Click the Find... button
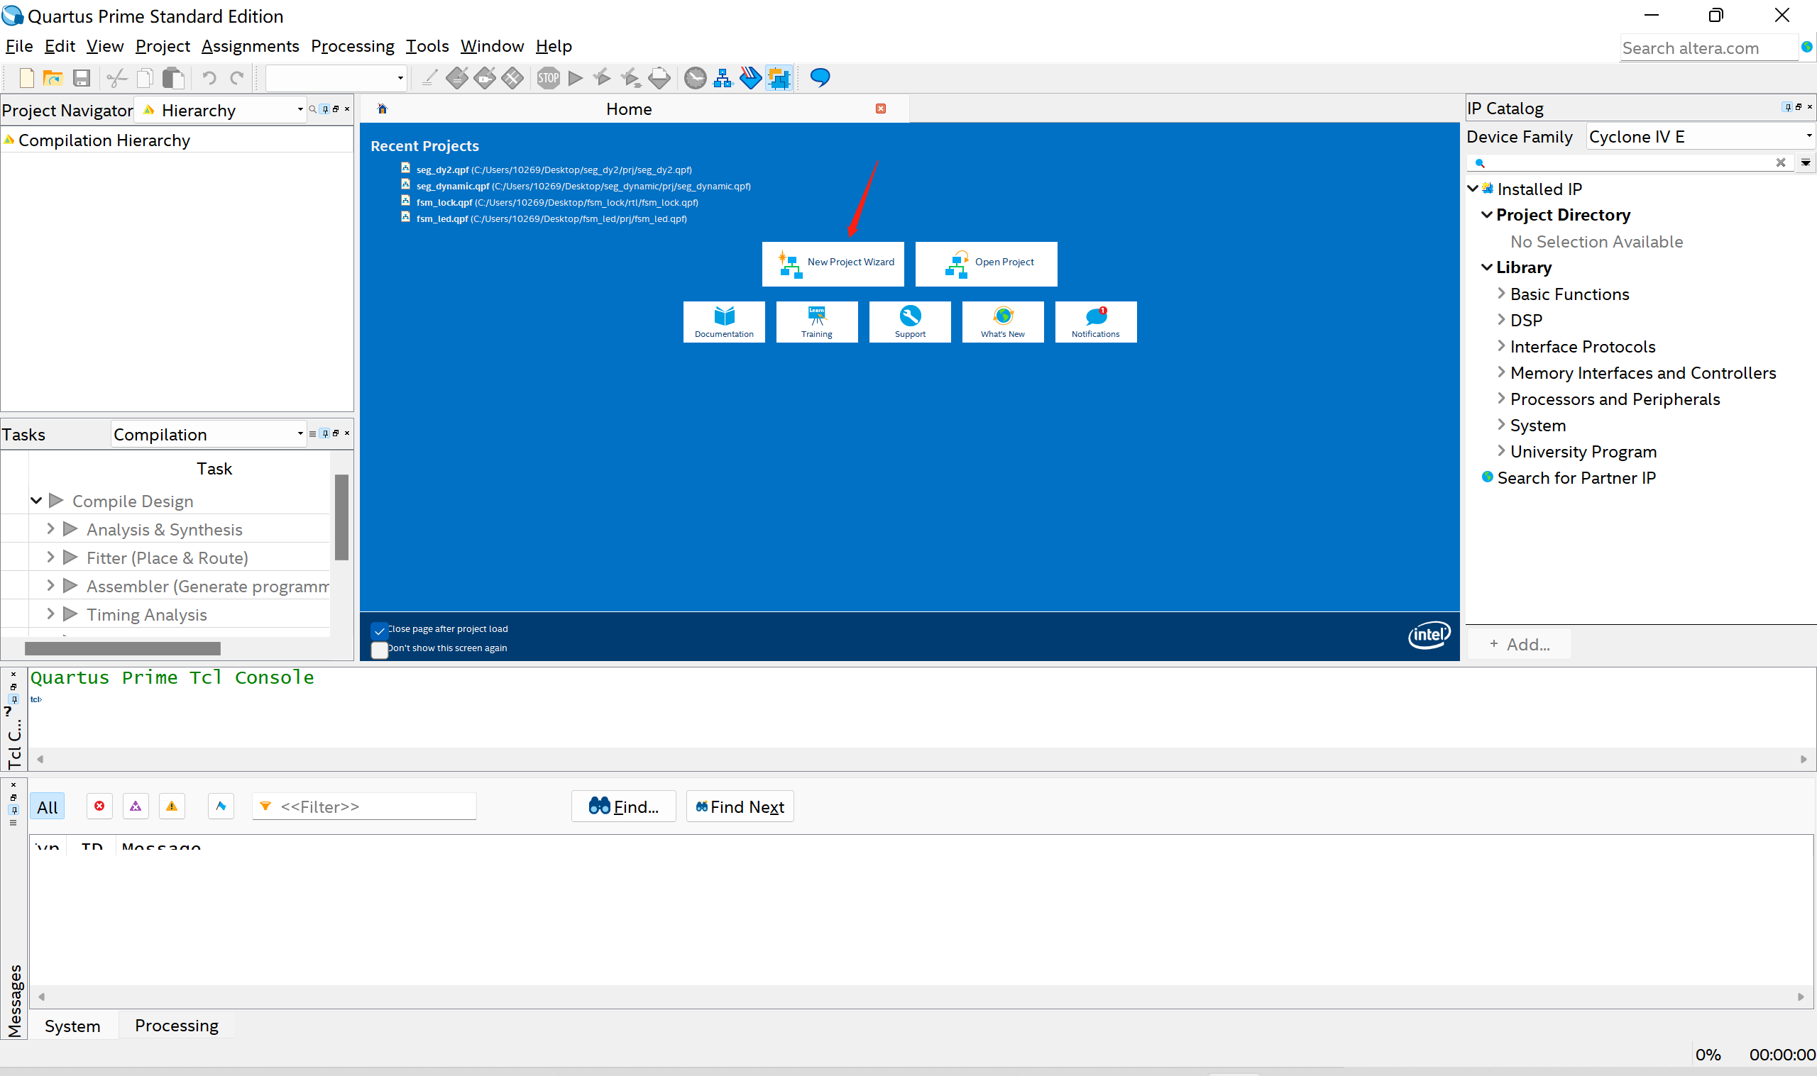Screen dimensions: 1817x1076 coord(623,806)
